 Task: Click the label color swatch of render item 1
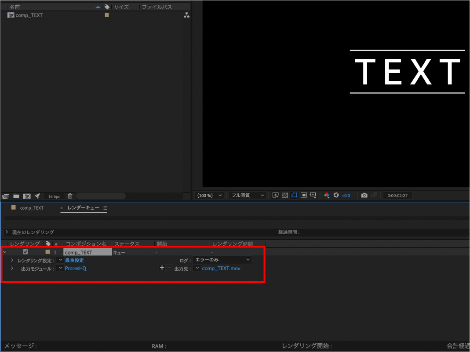47,252
